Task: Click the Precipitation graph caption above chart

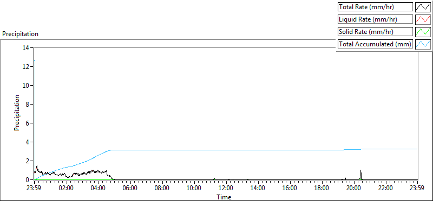Action: (20, 34)
